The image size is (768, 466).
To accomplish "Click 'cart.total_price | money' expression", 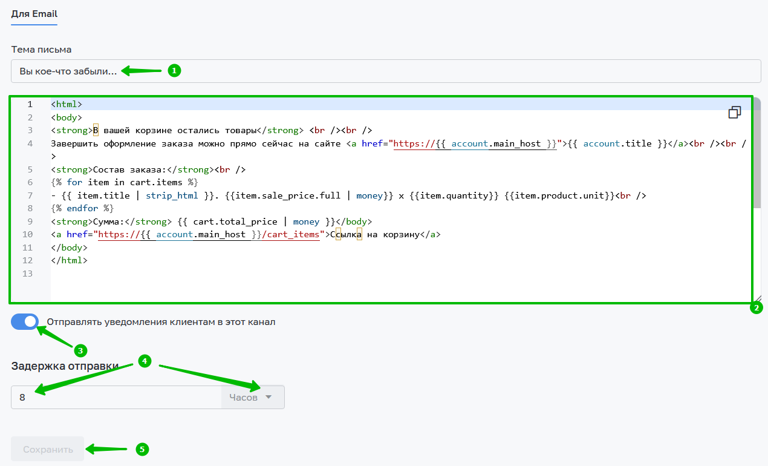I will point(256,222).
